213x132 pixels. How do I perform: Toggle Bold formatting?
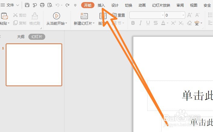pyautogui.click(x=133, y=23)
